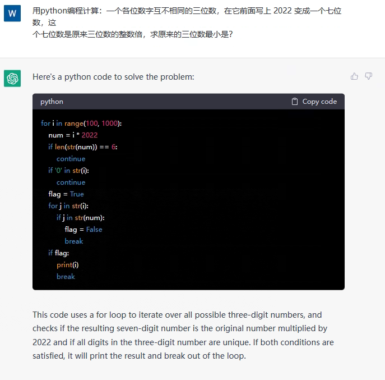Click the thumbs up feedback icon
Screen dimensions: 385x380
point(354,76)
